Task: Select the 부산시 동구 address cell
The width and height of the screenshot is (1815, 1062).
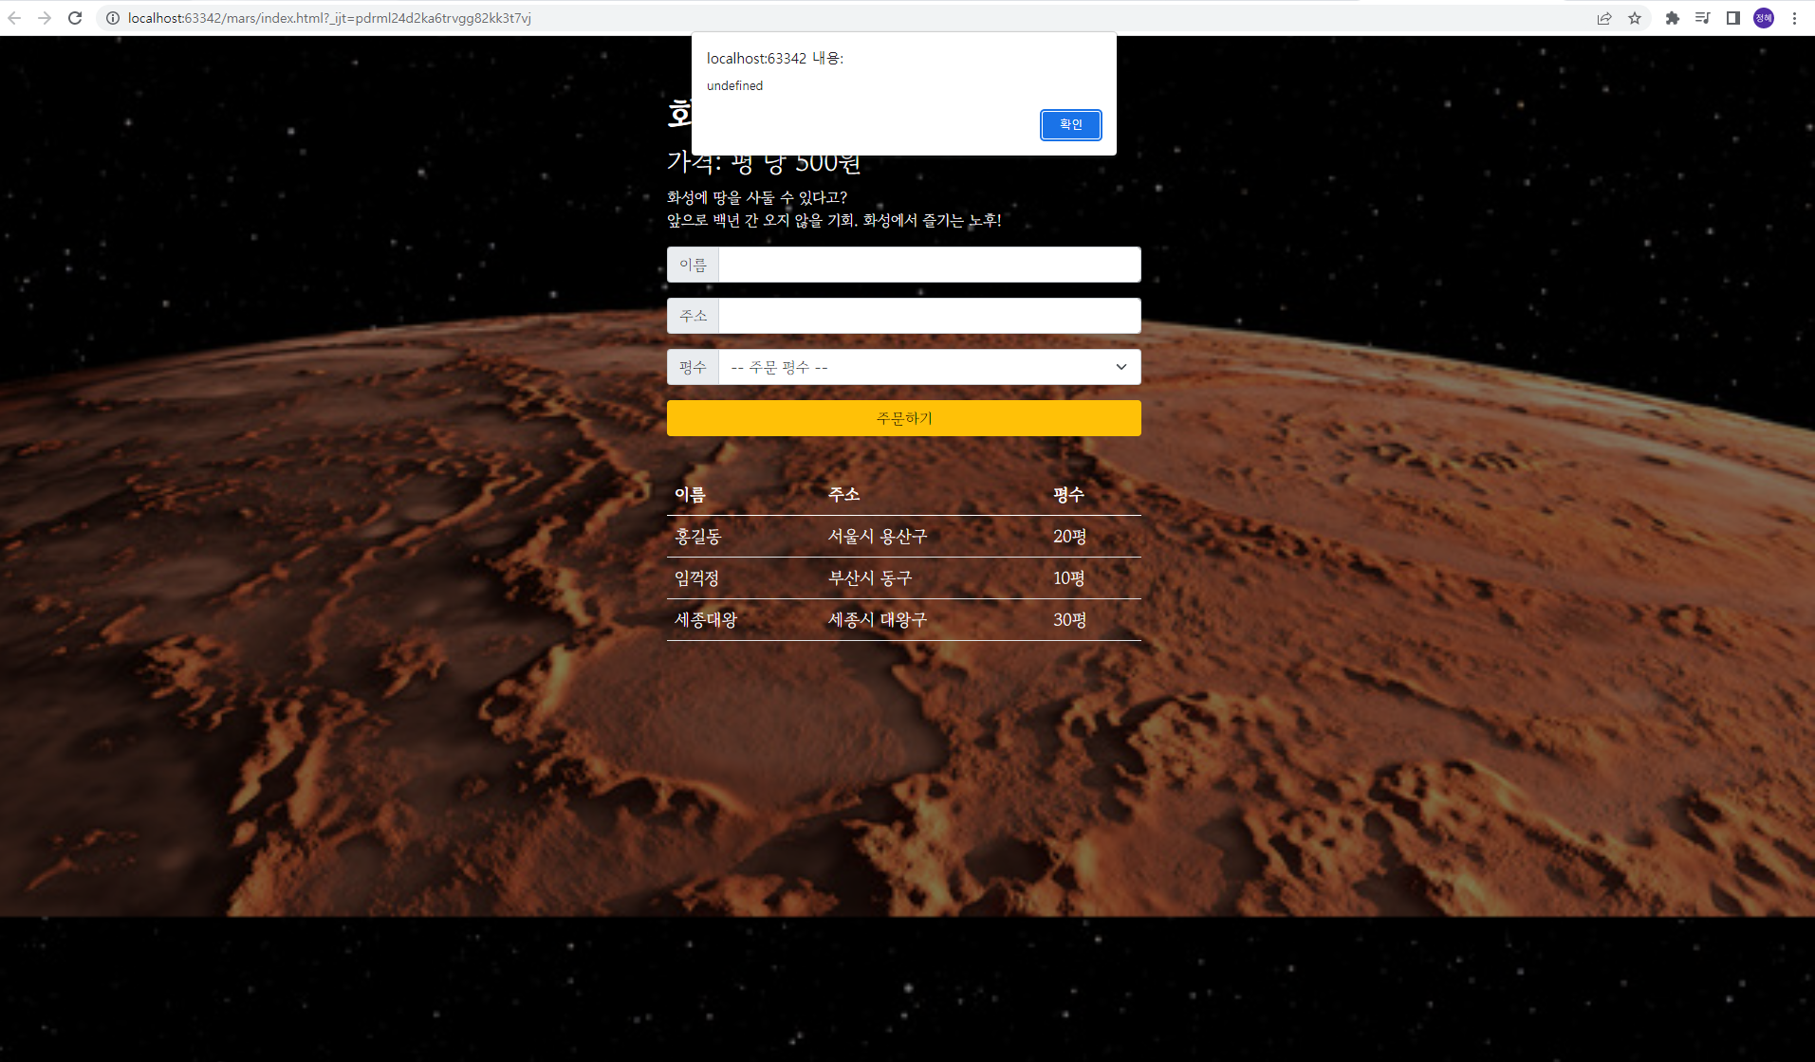Action: (x=870, y=577)
